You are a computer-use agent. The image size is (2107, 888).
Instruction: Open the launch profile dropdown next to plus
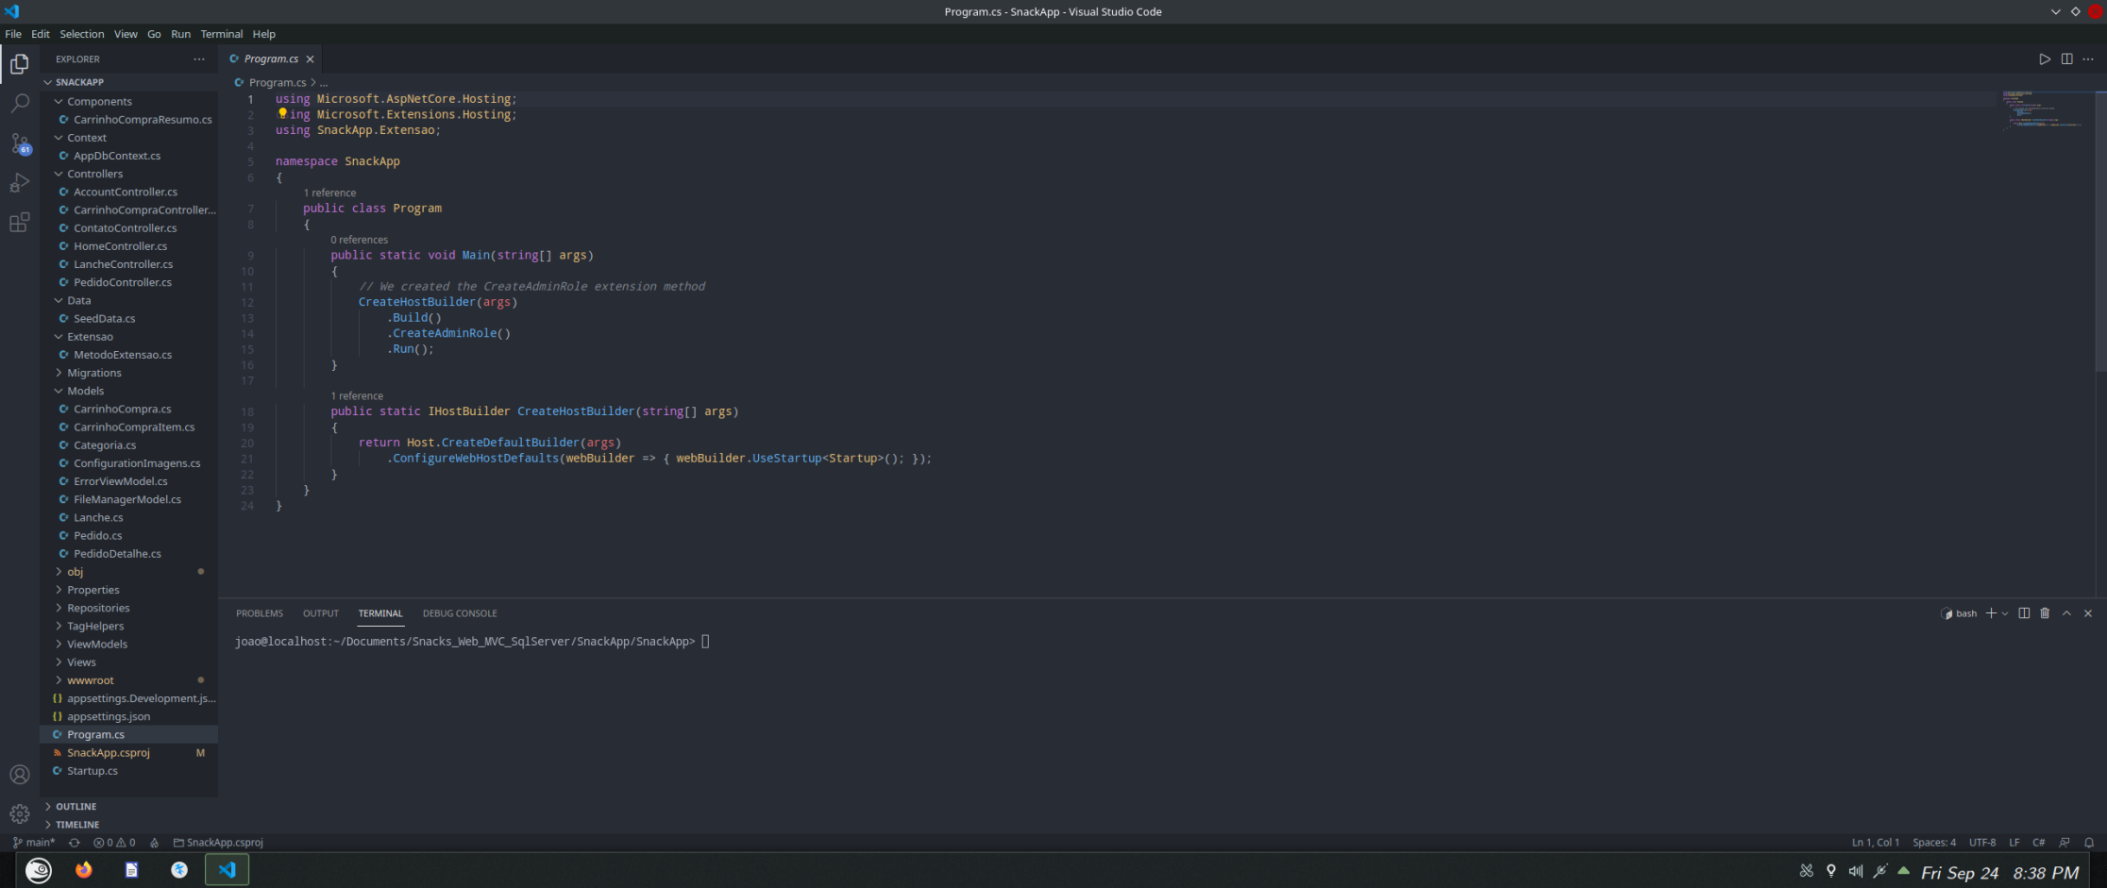click(x=2005, y=613)
